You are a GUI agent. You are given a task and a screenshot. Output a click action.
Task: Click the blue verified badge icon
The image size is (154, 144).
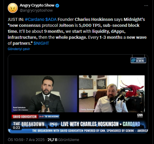57,6
